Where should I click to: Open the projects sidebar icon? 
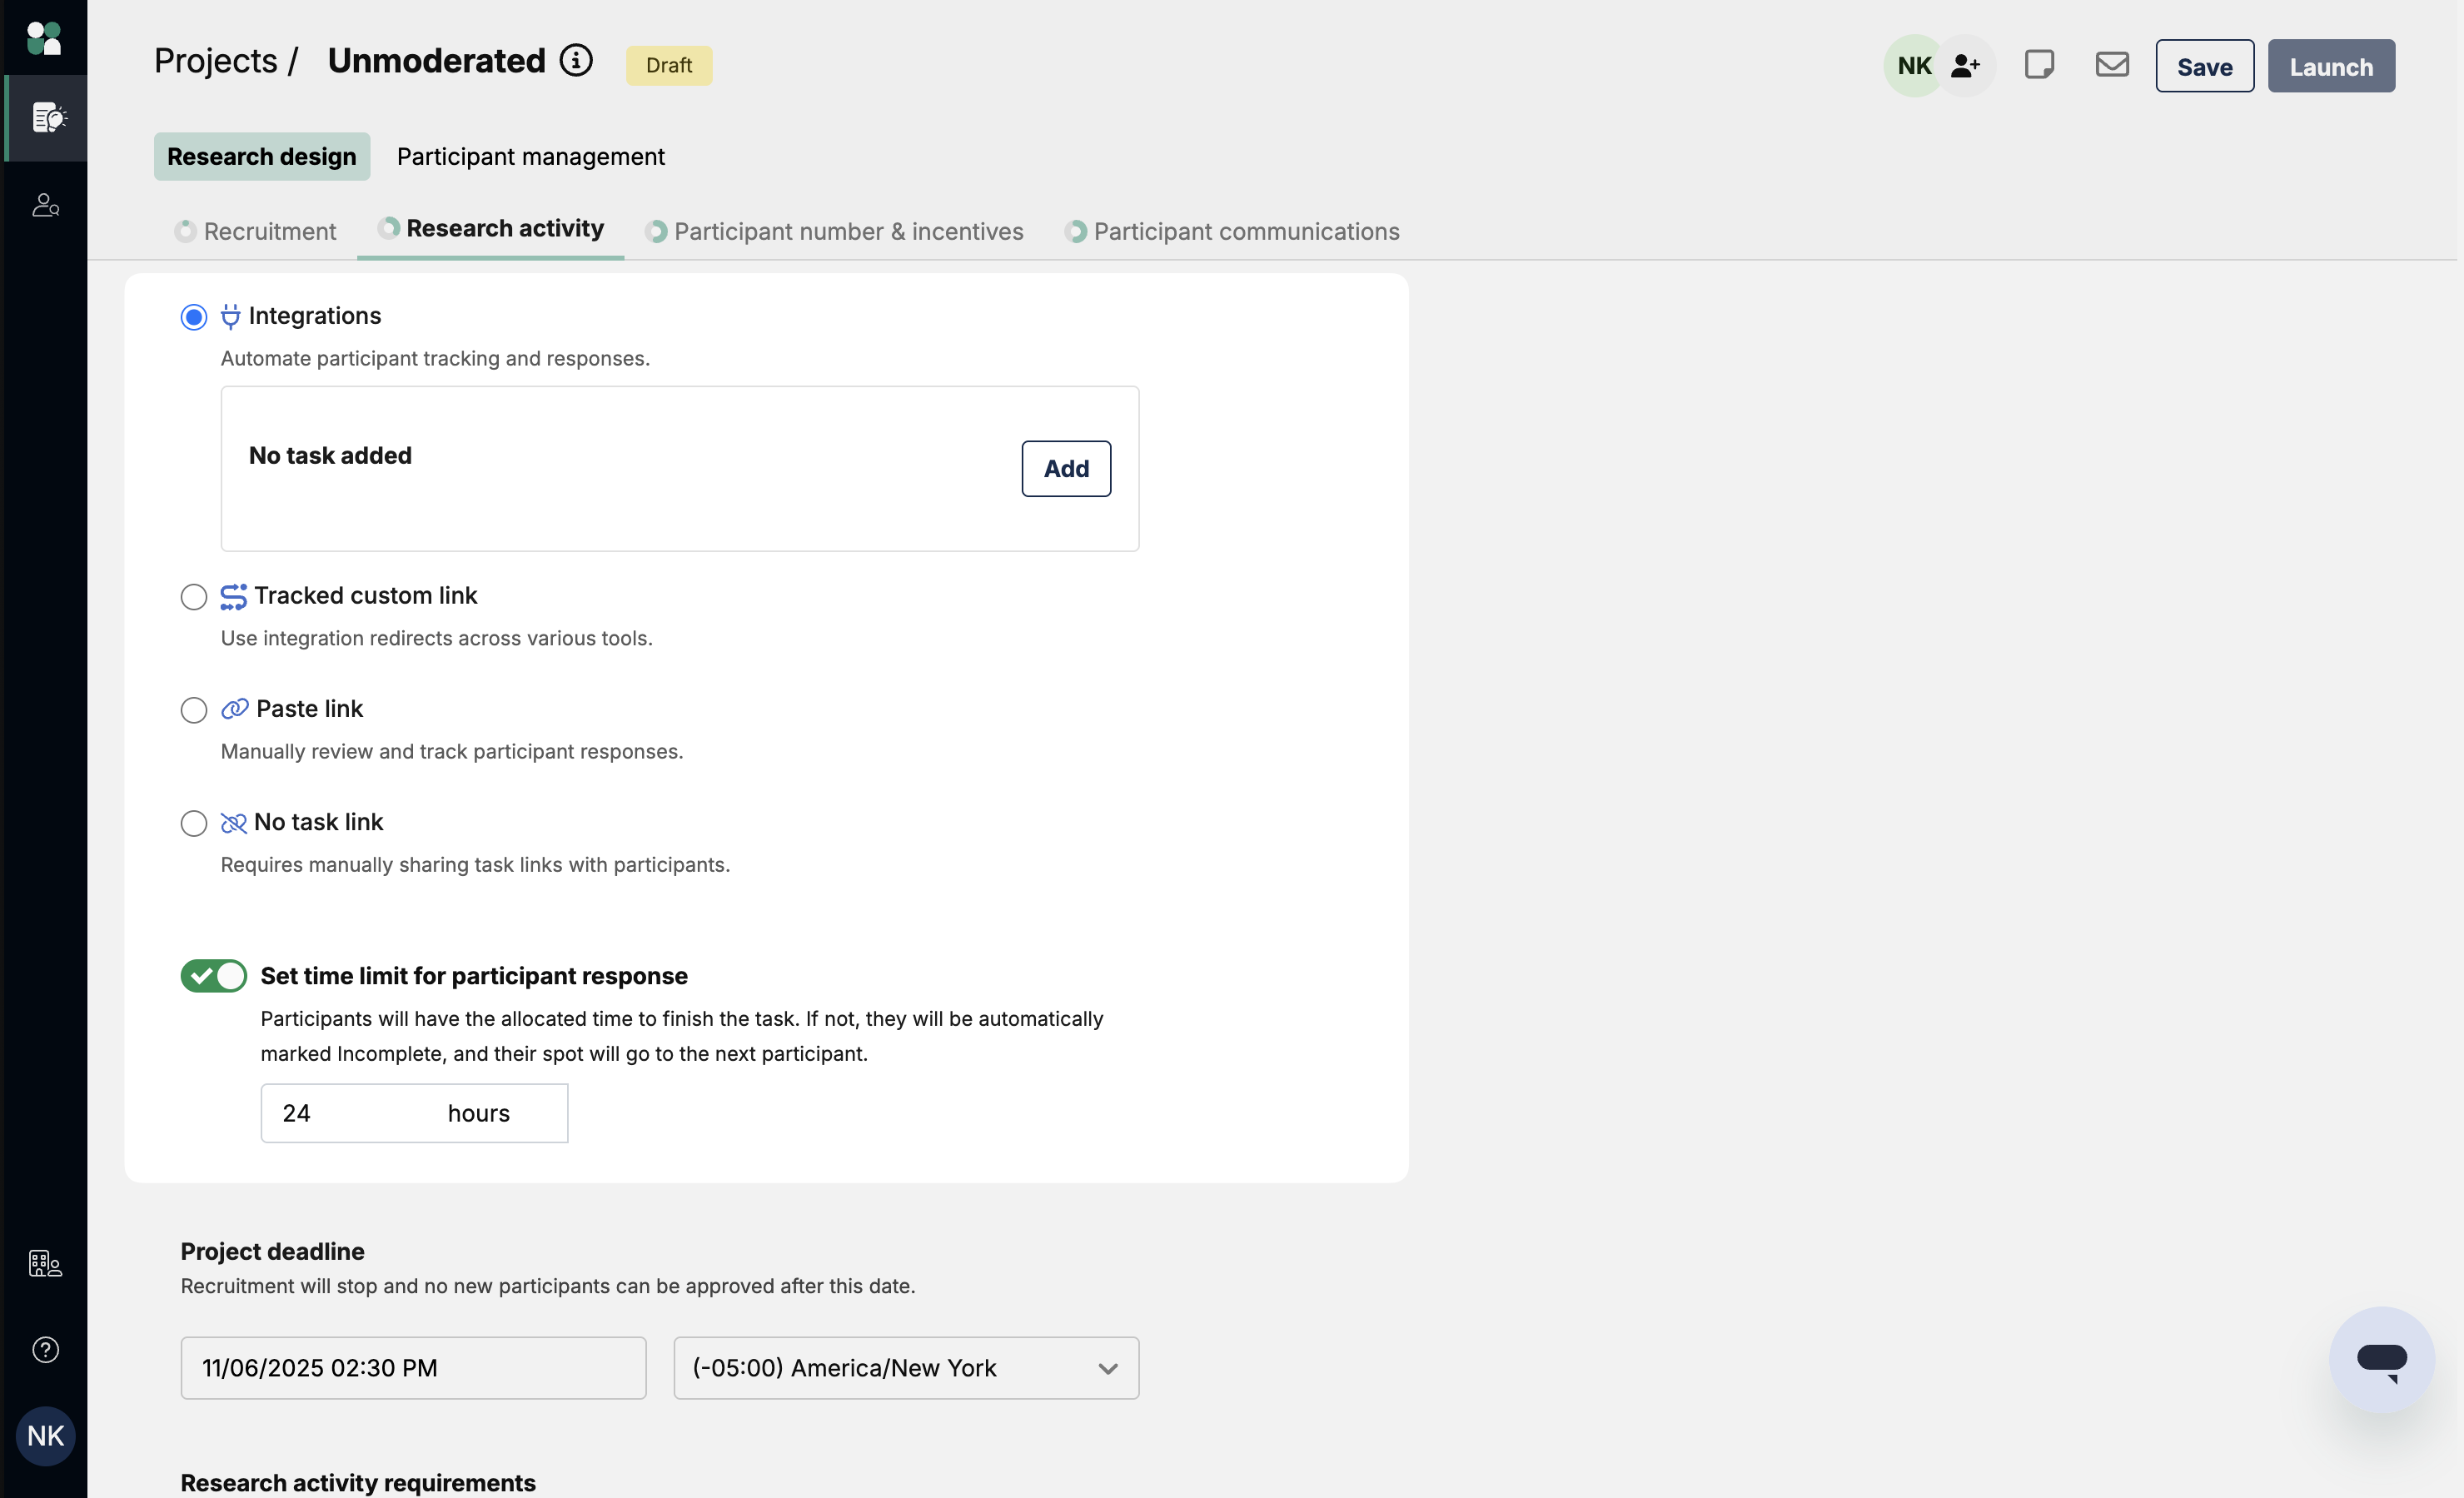click(x=47, y=118)
